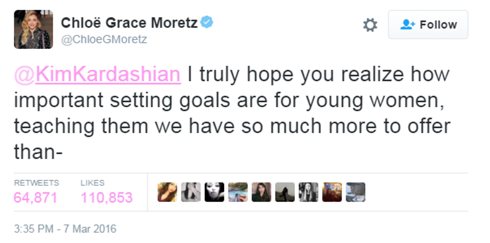The width and height of the screenshot is (490, 243).
Task: Click the ninth liker avatar, last in row
Action: (355, 192)
